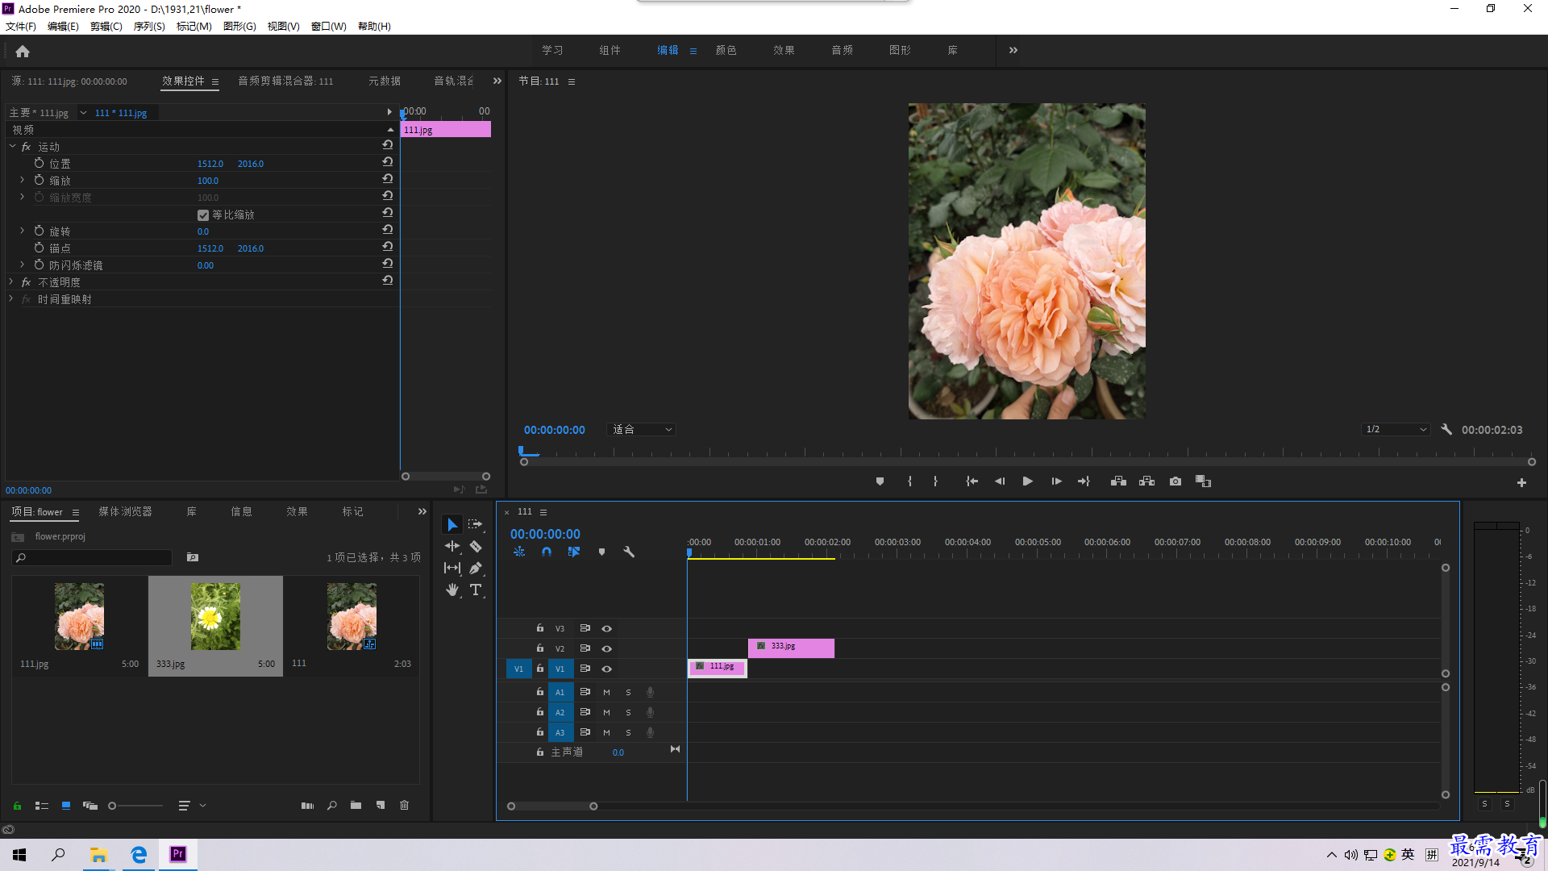
Task: Open the File menu 文件(F)
Action: (21, 27)
